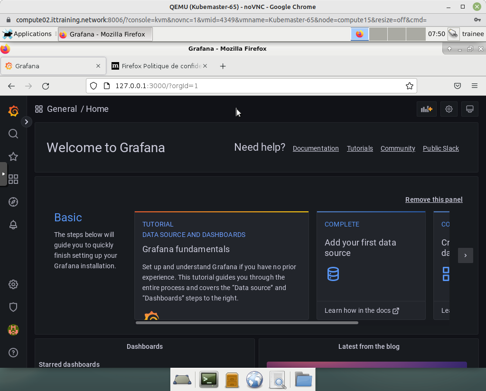Open the Applications menu in desktop panel

coord(28,34)
